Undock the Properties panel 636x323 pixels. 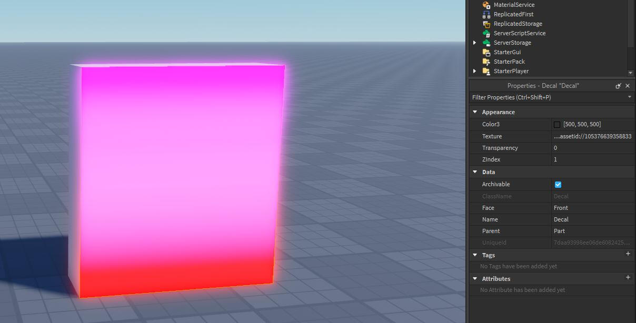618,86
